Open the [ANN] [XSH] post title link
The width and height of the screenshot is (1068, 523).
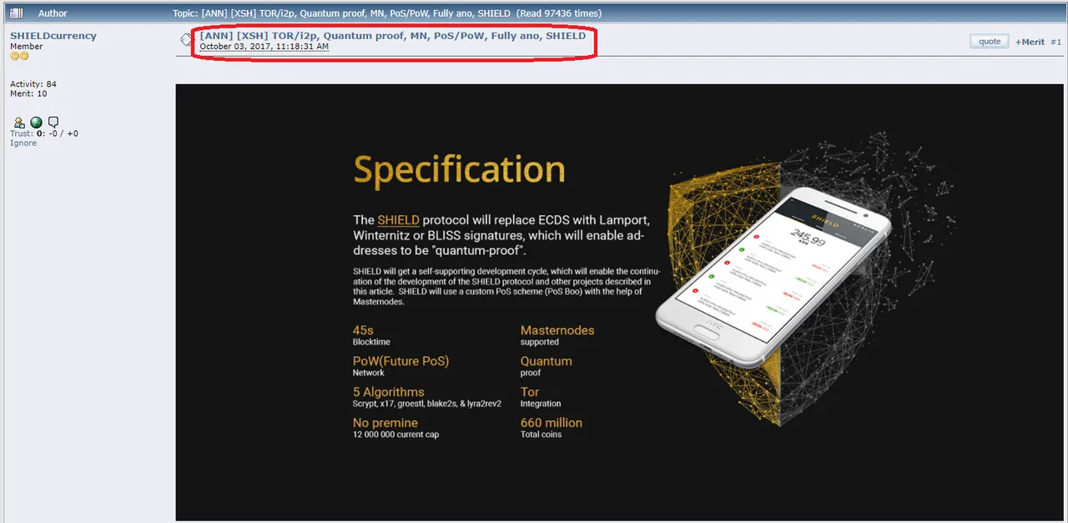(392, 36)
